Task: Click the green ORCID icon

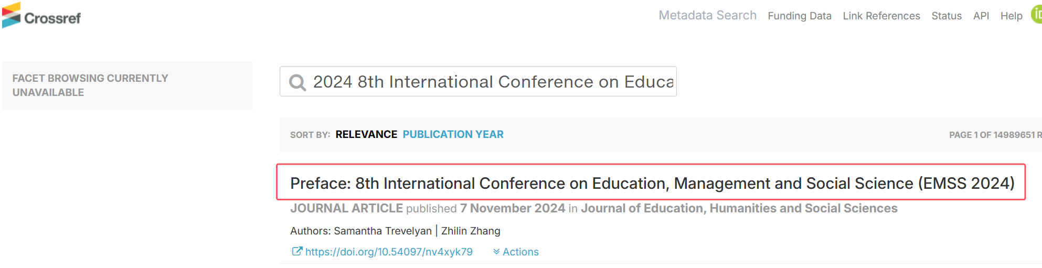Action: (x=1037, y=15)
